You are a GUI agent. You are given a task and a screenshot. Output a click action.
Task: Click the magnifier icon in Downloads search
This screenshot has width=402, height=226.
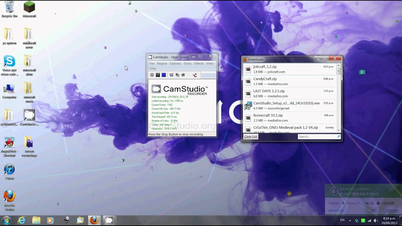pyautogui.click(x=339, y=137)
